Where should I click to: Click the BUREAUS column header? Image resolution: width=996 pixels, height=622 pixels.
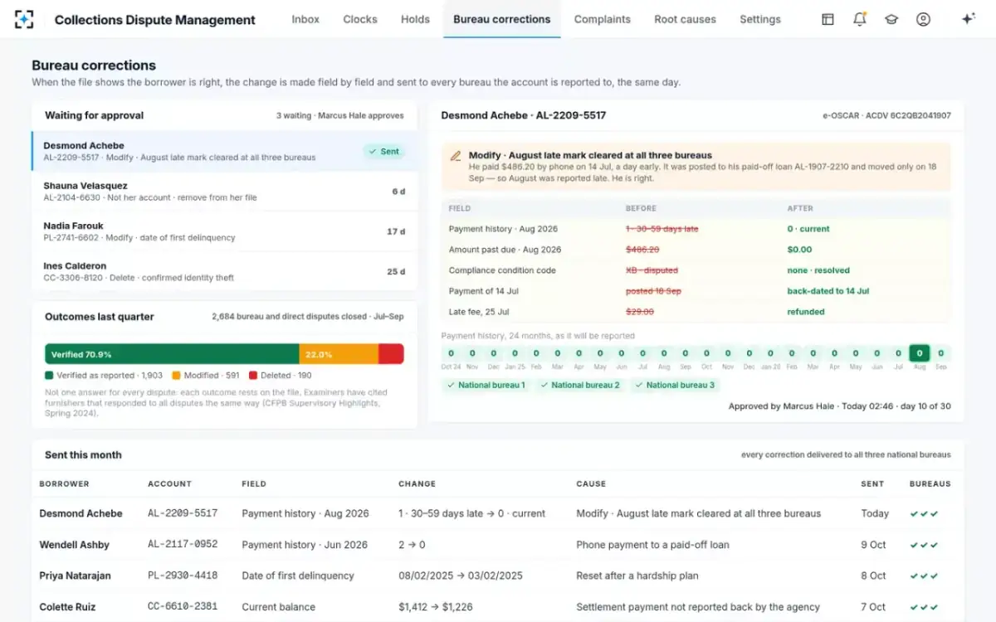click(930, 484)
